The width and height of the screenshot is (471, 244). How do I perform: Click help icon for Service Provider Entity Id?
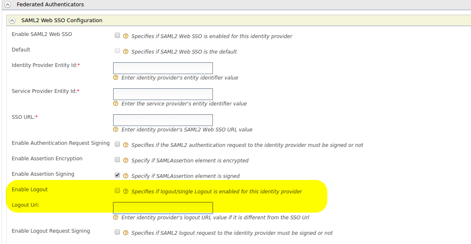tap(115, 103)
